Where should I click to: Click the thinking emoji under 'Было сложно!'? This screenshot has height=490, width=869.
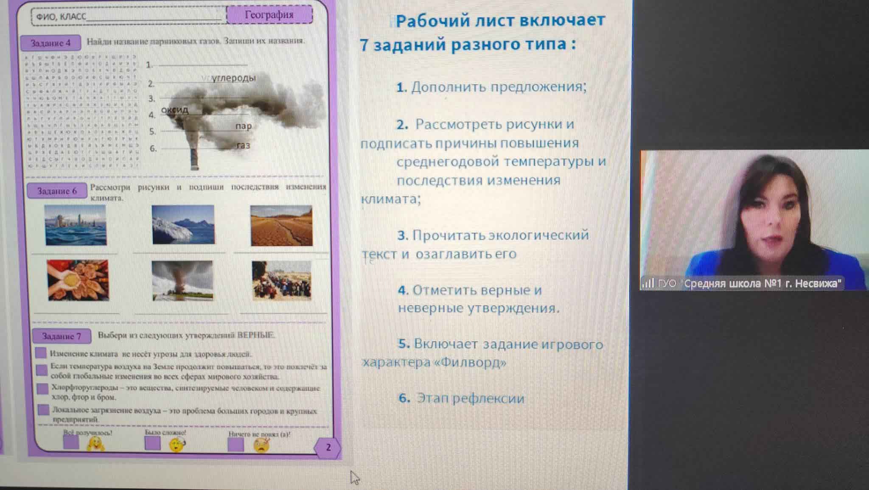click(x=177, y=445)
